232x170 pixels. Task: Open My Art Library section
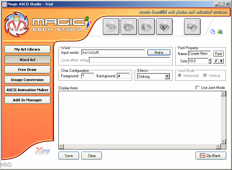(x=27, y=49)
